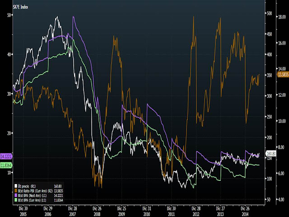Click 'BEst Ratio PER (Curr Ann) (R2)' legend label
Screen dimensions: 289x217
(35, 191)
